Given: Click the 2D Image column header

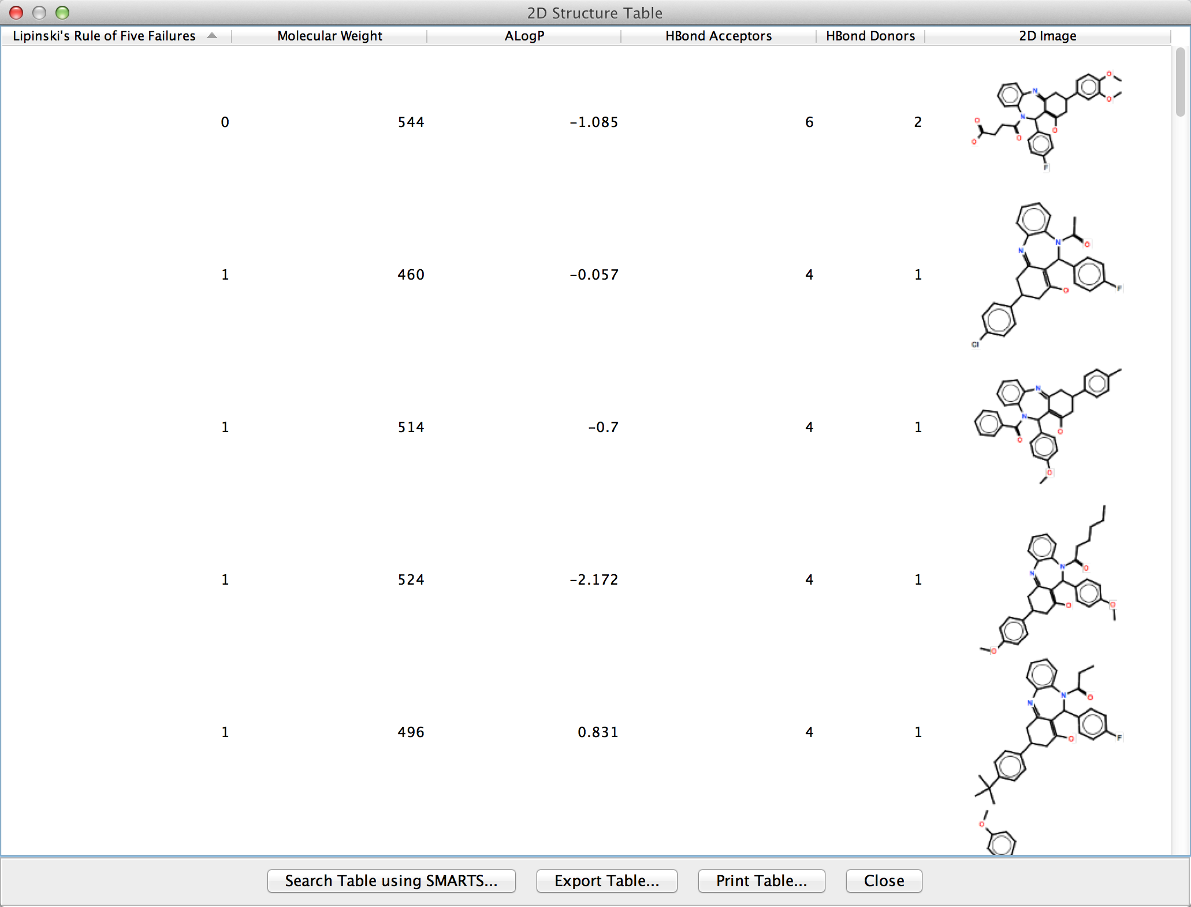Looking at the screenshot, I should [1047, 36].
